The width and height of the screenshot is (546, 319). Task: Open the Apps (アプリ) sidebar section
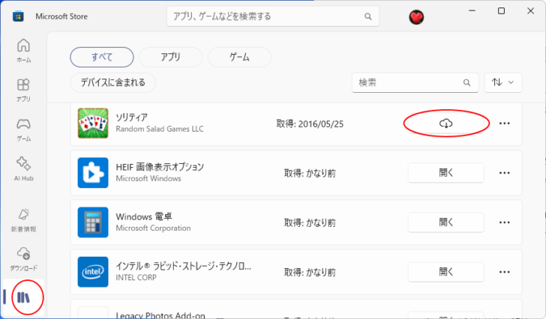23,90
